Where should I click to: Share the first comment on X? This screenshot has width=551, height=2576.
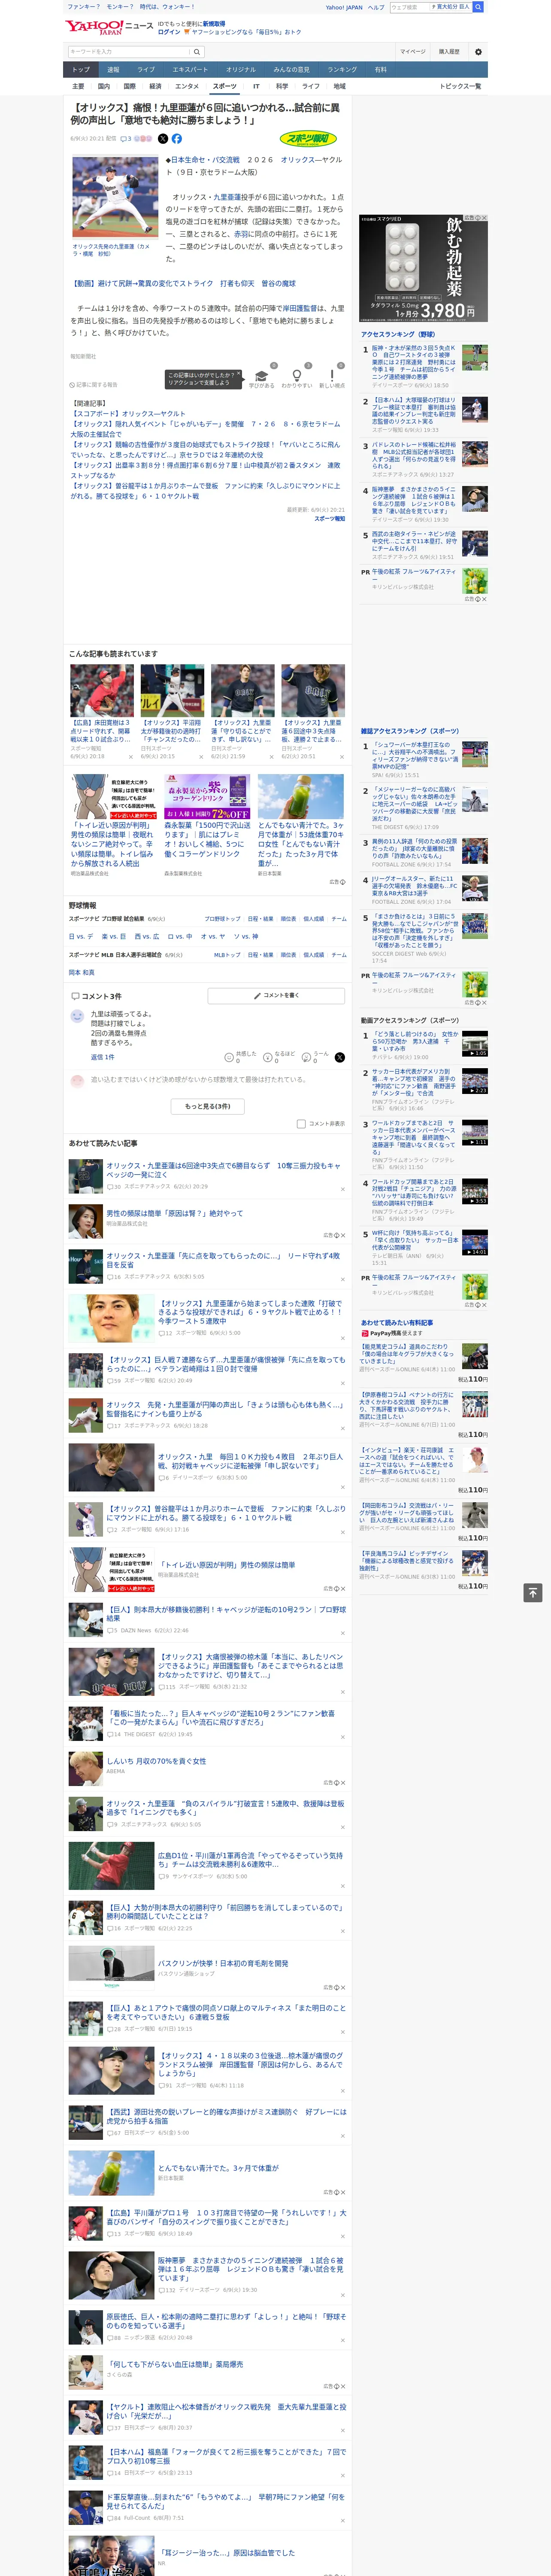340,1057
